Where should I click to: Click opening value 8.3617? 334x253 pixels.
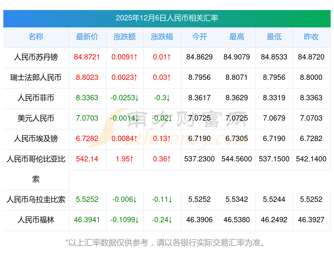coord(199,98)
